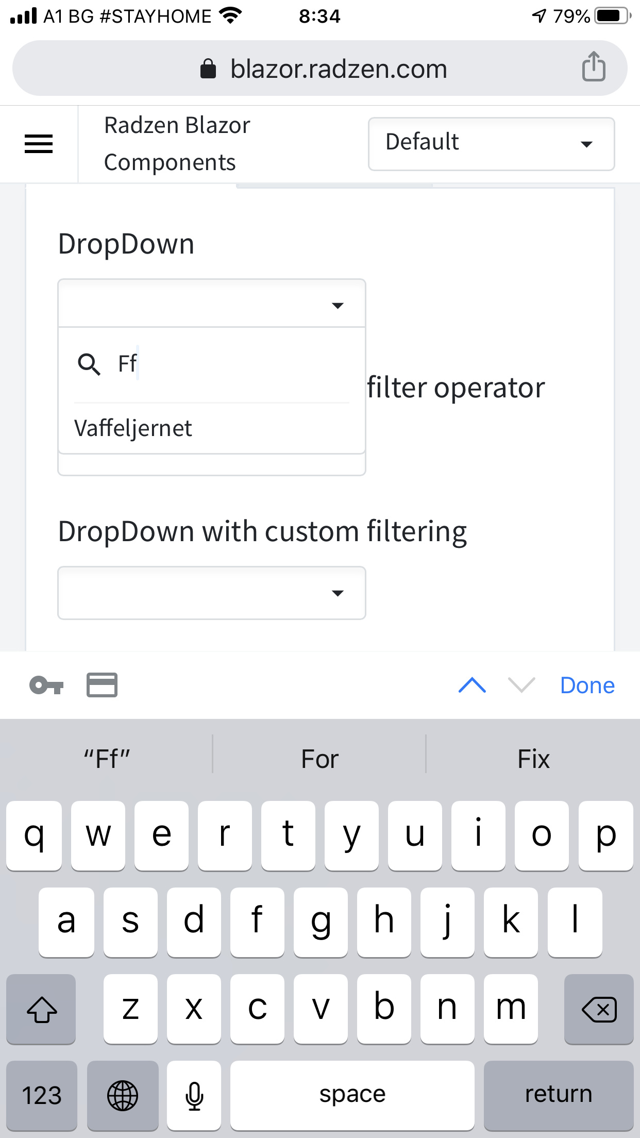Tap the globe keyboard switch key
Viewport: 640px width, 1138px height.
pyautogui.click(x=123, y=1095)
